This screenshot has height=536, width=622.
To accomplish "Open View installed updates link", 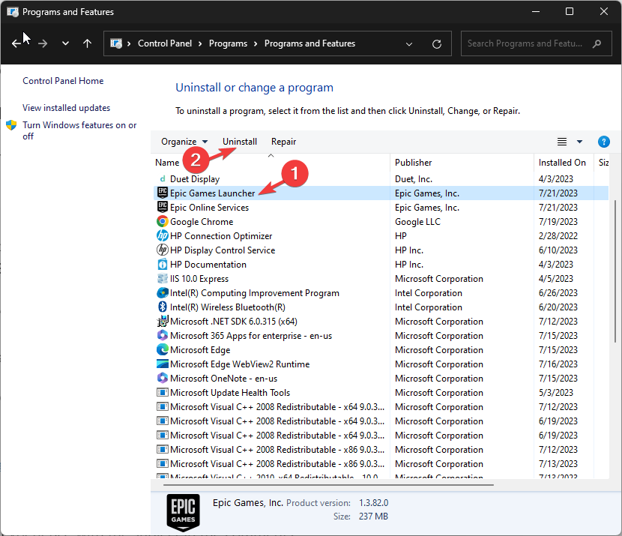I will coord(66,108).
